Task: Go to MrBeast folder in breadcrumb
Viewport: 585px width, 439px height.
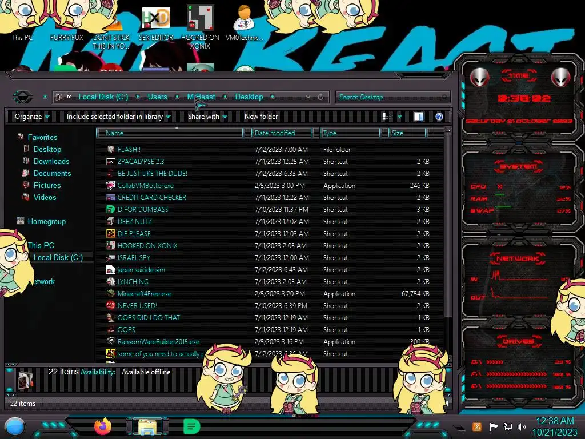Action: click(201, 97)
